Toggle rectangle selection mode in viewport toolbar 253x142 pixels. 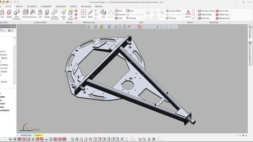pyautogui.click(x=140, y=27)
